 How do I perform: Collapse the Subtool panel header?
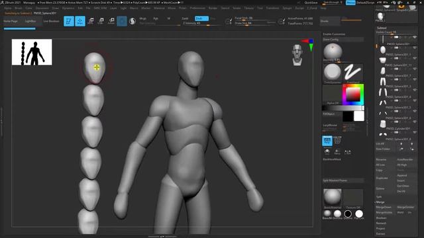pos(382,28)
